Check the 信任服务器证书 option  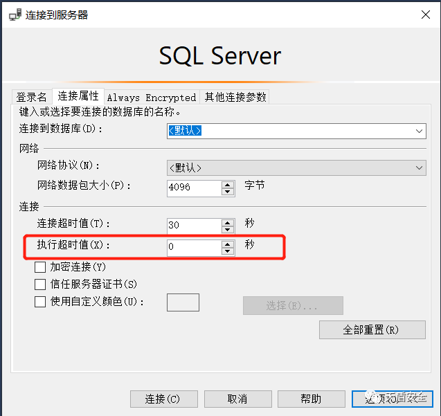coord(40,284)
